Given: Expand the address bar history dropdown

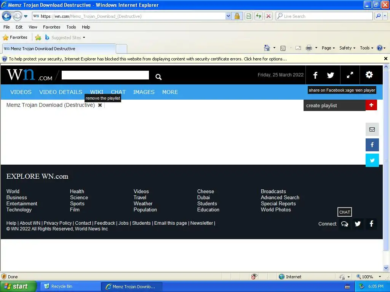Looking at the screenshot, I should click(x=228, y=16).
